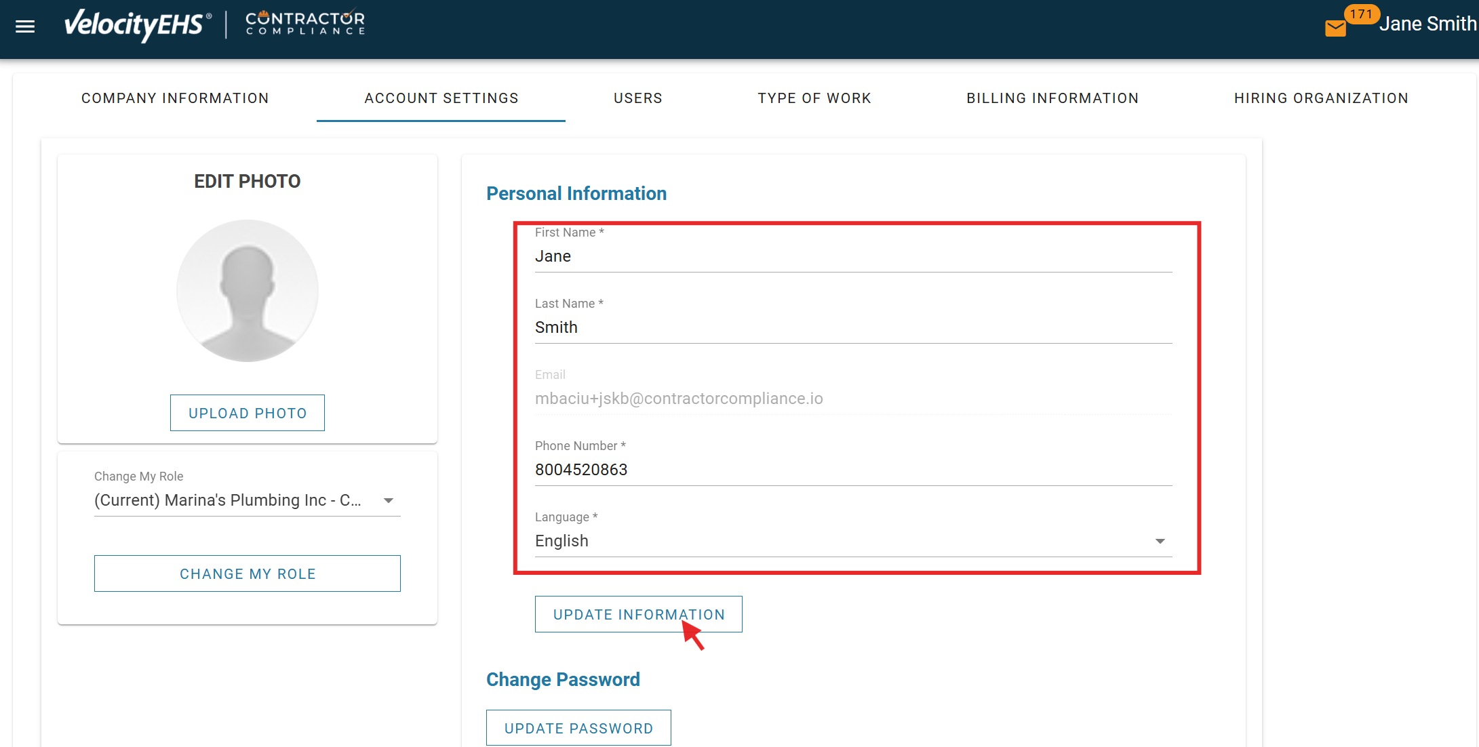
Task: Click the Upload Photo button
Action: [248, 413]
